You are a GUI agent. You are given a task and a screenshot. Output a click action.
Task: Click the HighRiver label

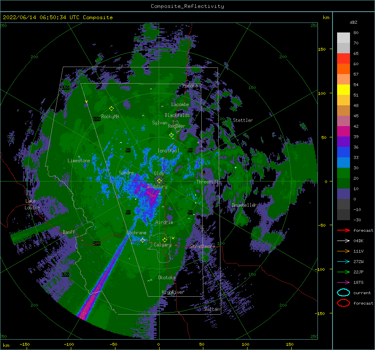pyautogui.click(x=173, y=292)
